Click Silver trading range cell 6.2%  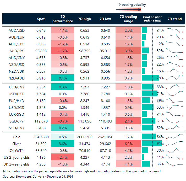(128, 143)
